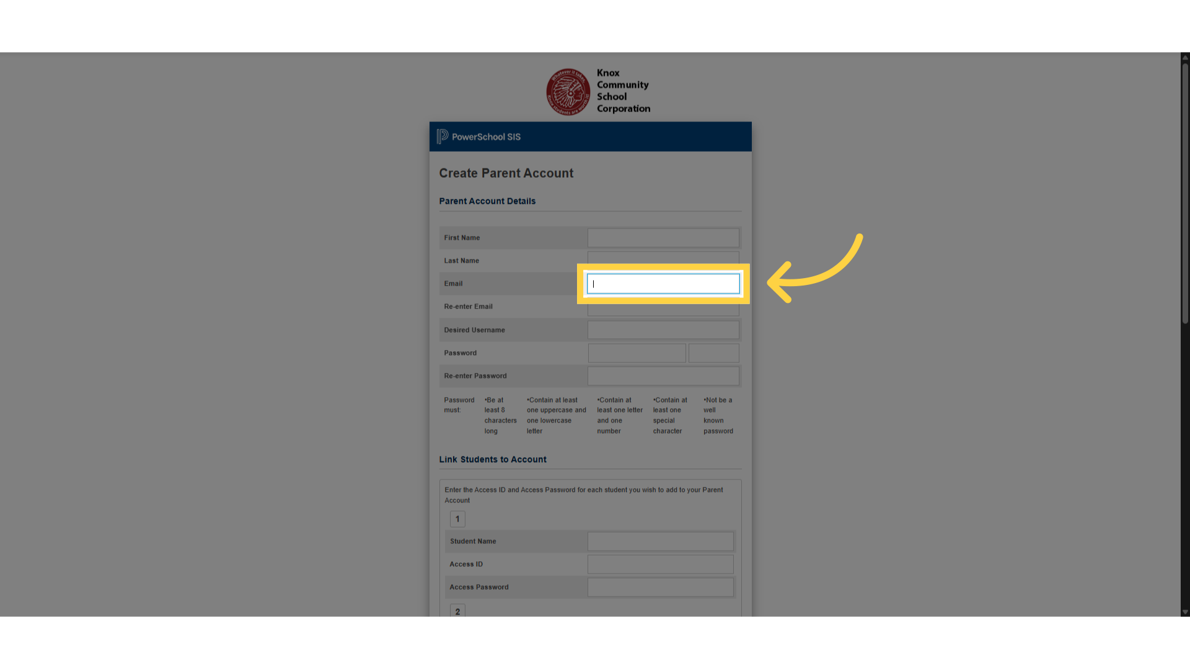Click the 'Re-enter Password' label
1190x669 pixels.
click(475, 376)
